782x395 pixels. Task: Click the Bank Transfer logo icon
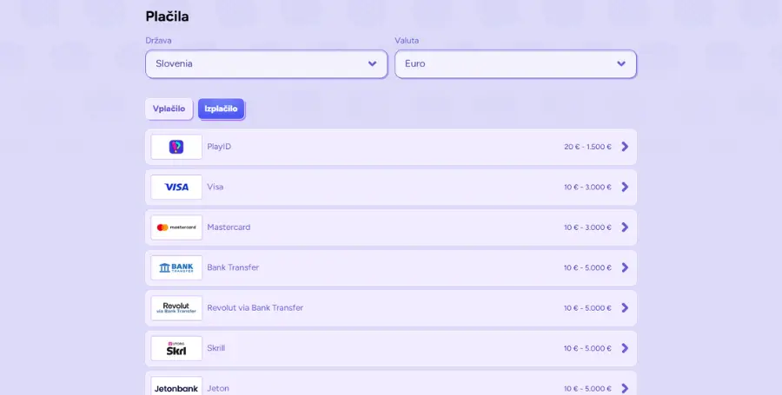(176, 268)
